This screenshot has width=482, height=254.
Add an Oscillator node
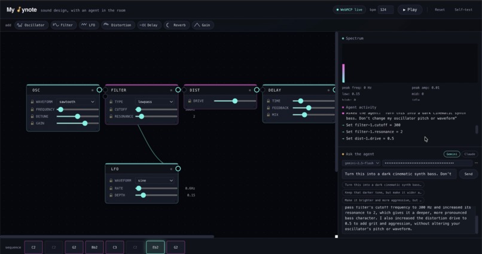[x=31, y=25]
